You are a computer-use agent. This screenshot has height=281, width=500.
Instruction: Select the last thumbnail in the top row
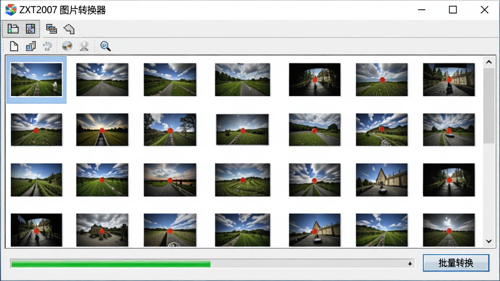coord(449,80)
